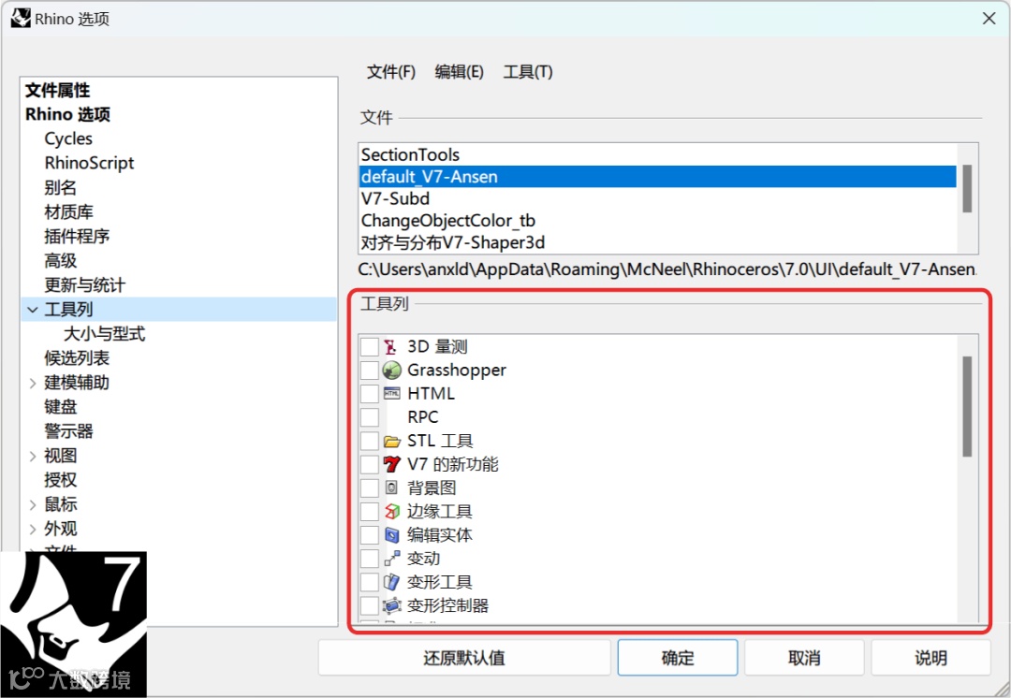Enable the HTML toolbar checkbox
This screenshot has width=1011, height=698.
pos(370,394)
